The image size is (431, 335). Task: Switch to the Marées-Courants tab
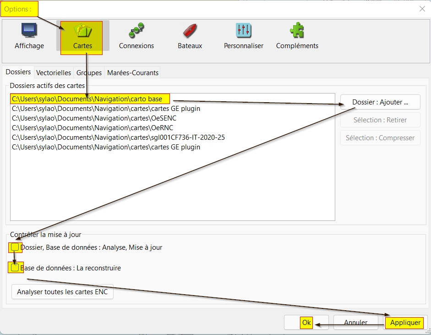point(133,73)
